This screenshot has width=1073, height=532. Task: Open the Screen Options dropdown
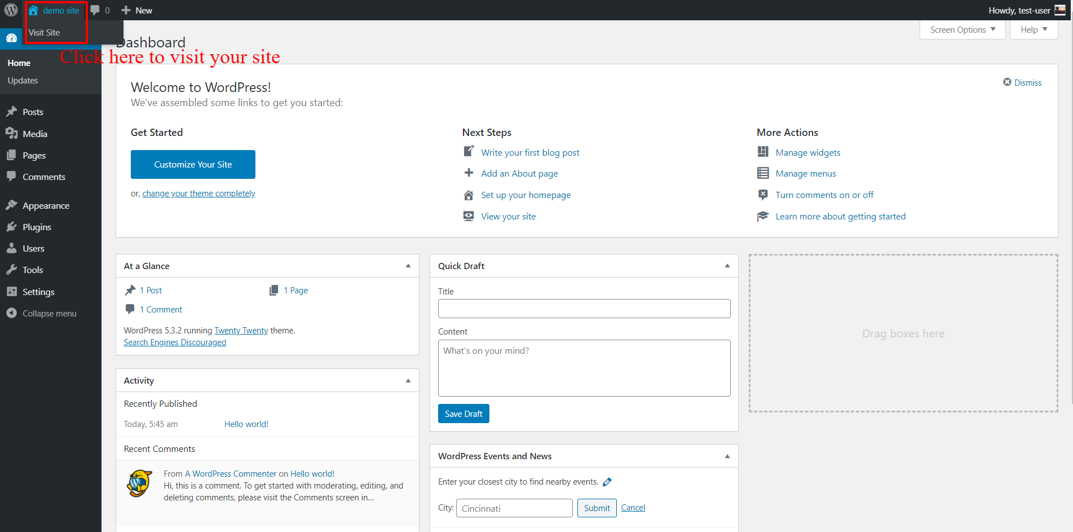pyautogui.click(x=962, y=30)
